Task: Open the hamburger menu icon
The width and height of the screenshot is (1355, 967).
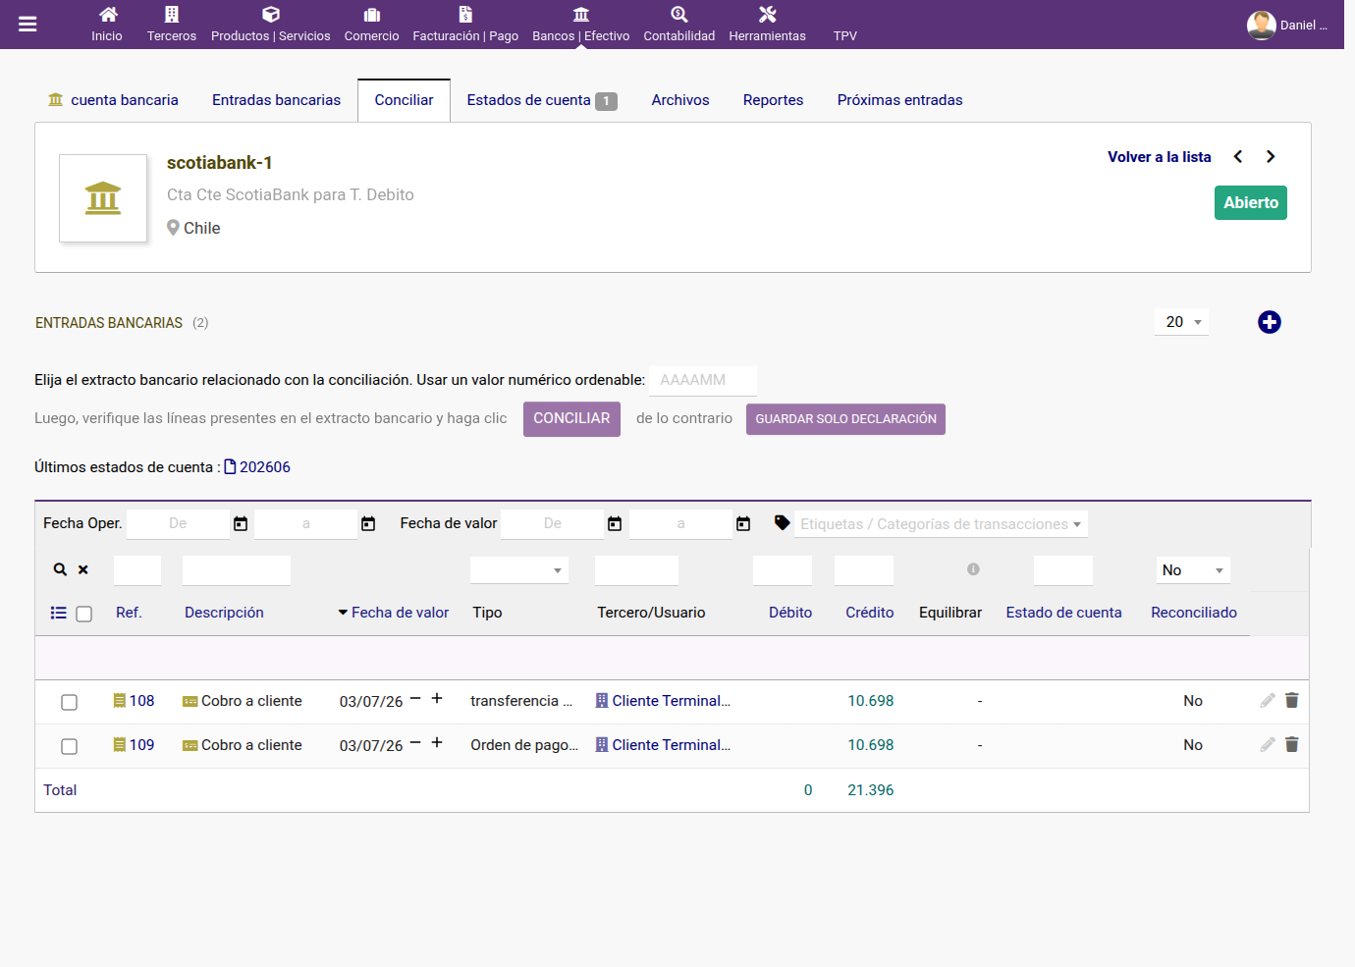Action: tap(27, 25)
